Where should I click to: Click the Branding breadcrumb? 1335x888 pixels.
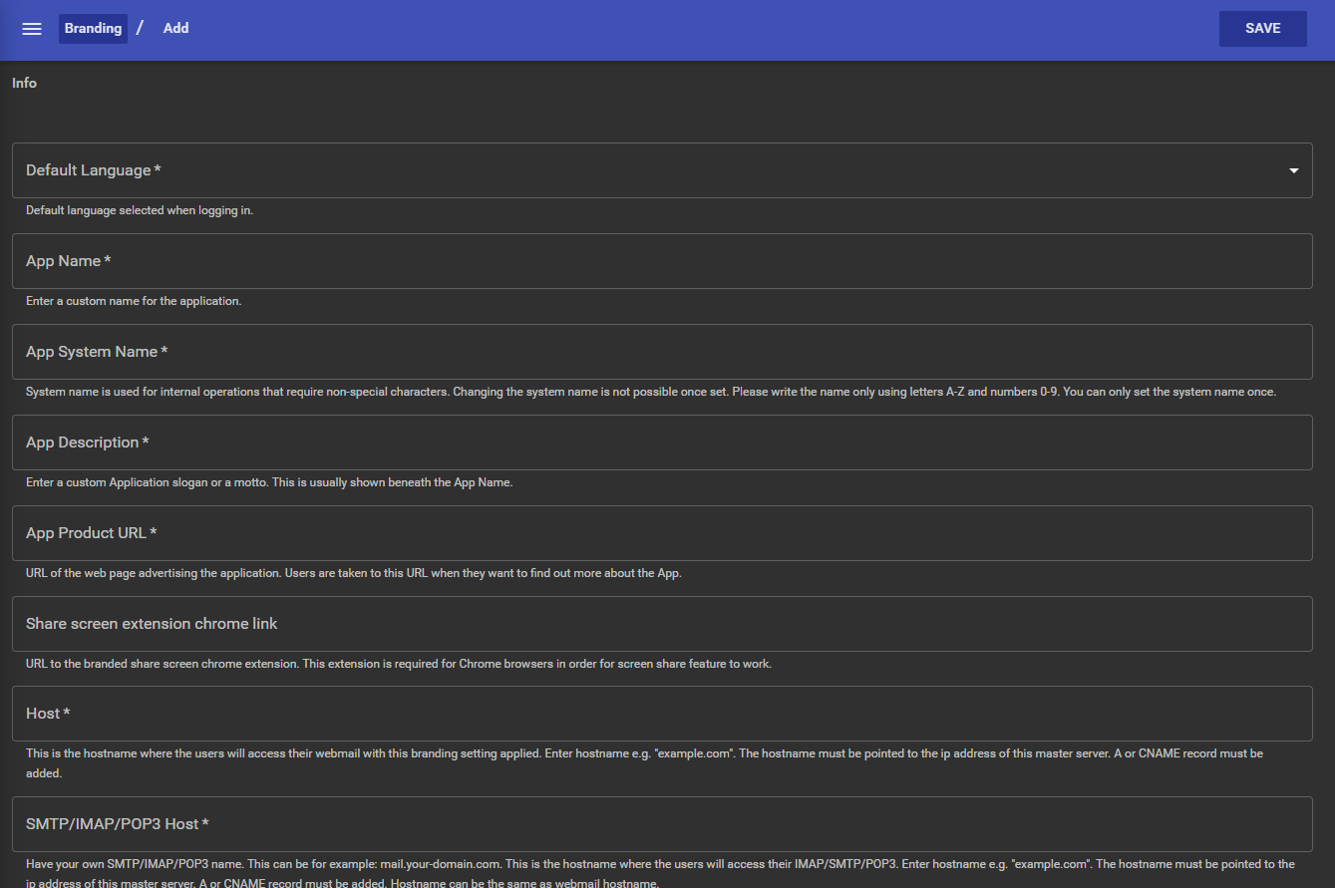pos(93,29)
